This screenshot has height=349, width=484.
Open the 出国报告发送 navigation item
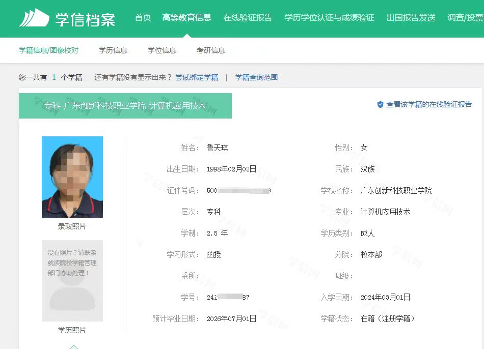pos(411,18)
